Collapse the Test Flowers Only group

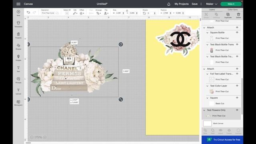[x=204, y=110]
